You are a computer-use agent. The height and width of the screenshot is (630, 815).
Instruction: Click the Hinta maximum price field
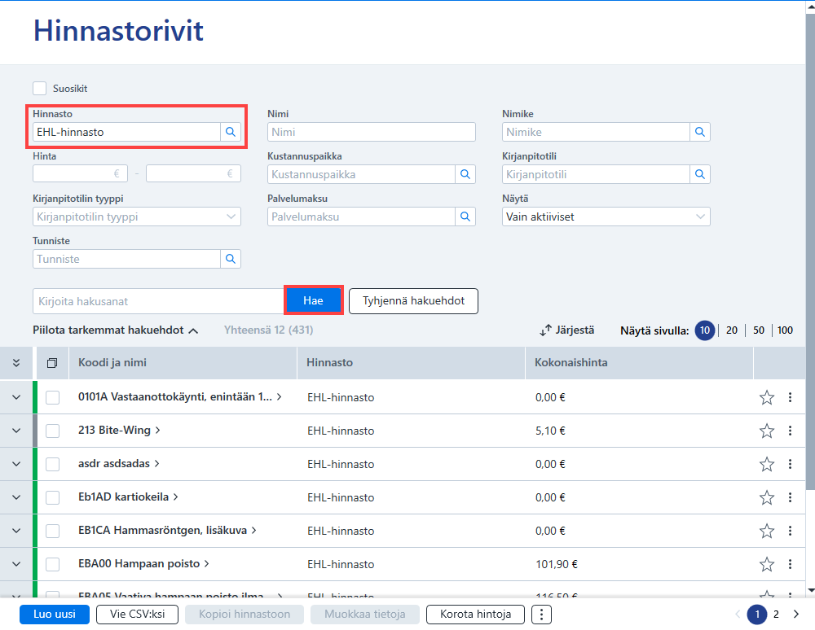coord(193,173)
